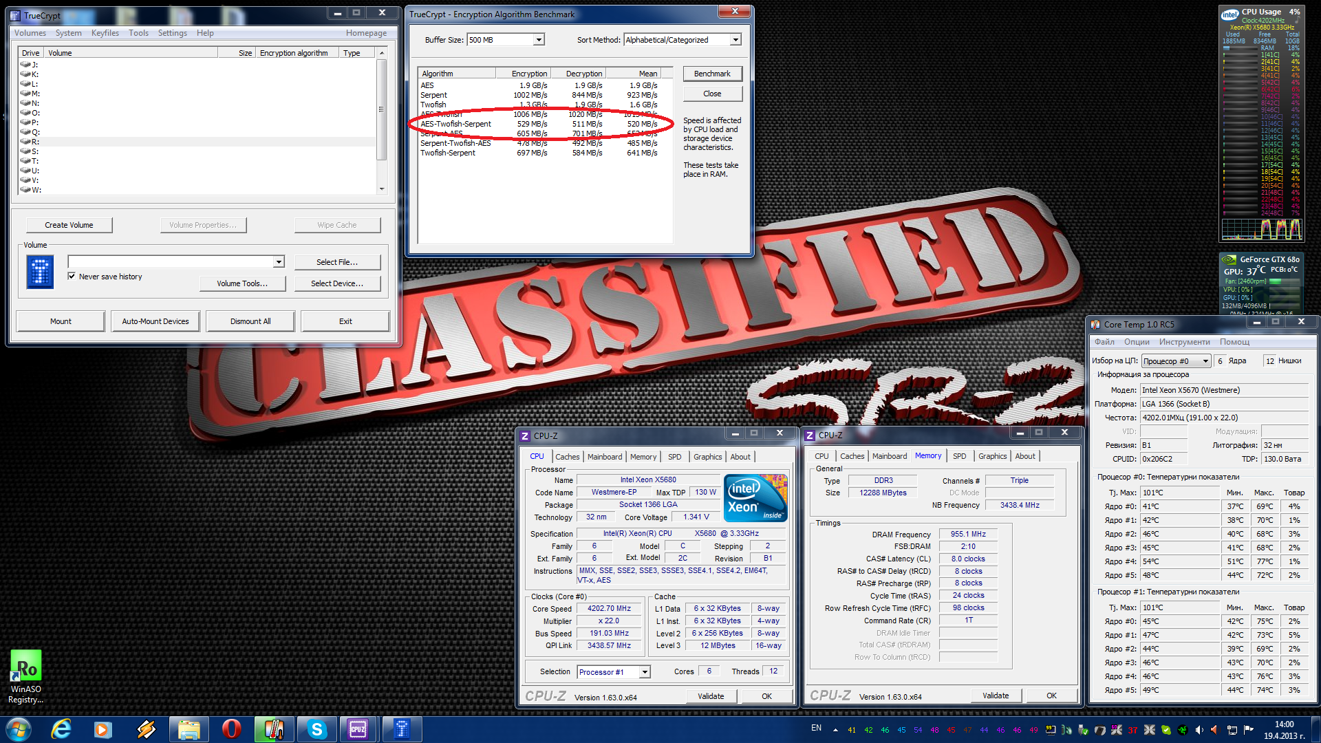Click Validate in the left CPU-Z window
1321x743 pixels.
pyautogui.click(x=711, y=696)
